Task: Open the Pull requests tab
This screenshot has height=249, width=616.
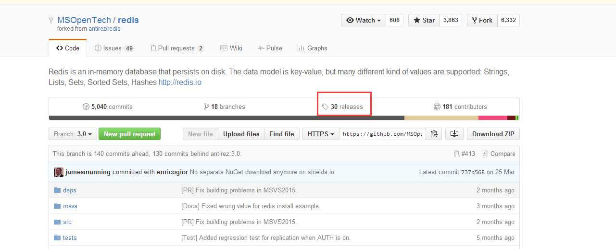Action: click(177, 48)
